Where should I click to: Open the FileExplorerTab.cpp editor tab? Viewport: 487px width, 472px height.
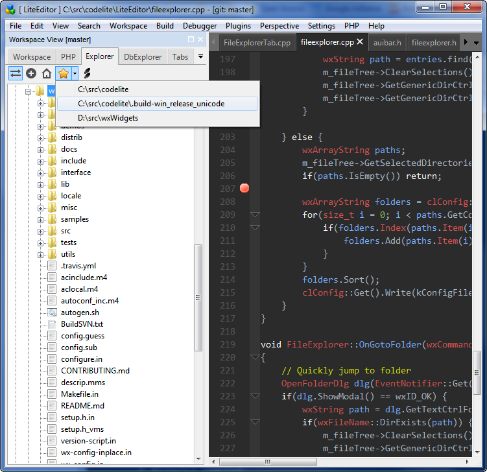pos(257,43)
